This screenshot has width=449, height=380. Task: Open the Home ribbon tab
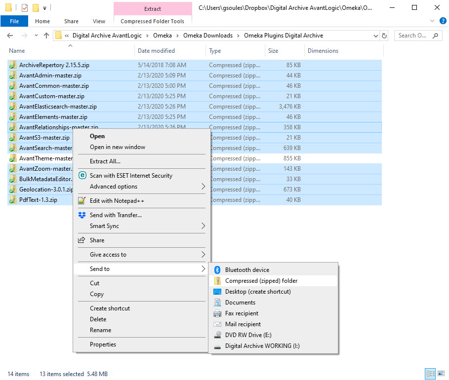click(42, 21)
